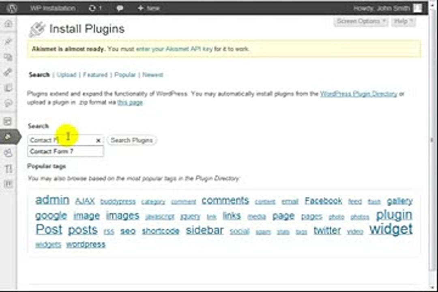The height and width of the screenshot is (292, 438).
Task: Browse the Post tag
Action: [49, 230]
